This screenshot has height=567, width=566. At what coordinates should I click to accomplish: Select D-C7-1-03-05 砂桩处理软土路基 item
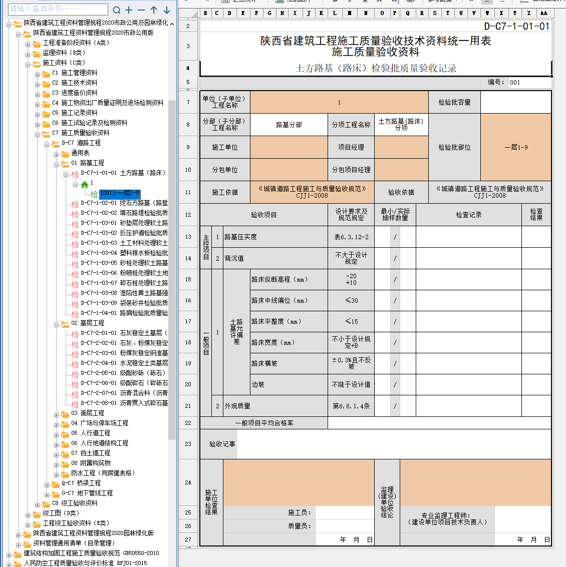[124, 263]
